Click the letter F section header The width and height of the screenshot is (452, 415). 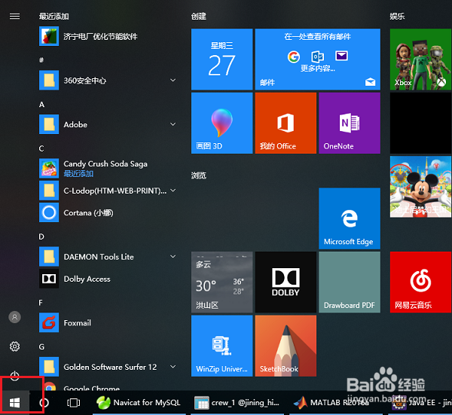41,303
